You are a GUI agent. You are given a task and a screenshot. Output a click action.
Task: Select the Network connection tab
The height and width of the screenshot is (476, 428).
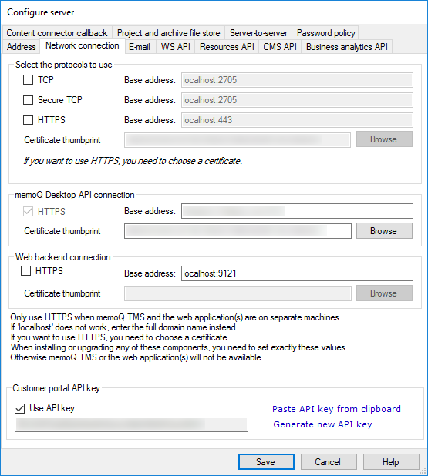point(82,45)
